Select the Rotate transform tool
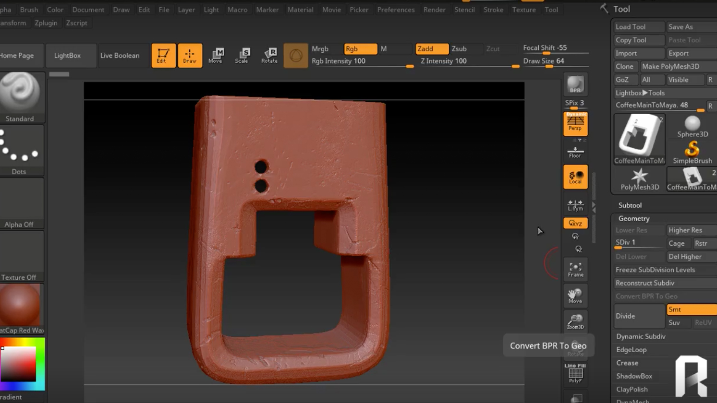Screen dimensions: 717x403 tap(269, 55)
